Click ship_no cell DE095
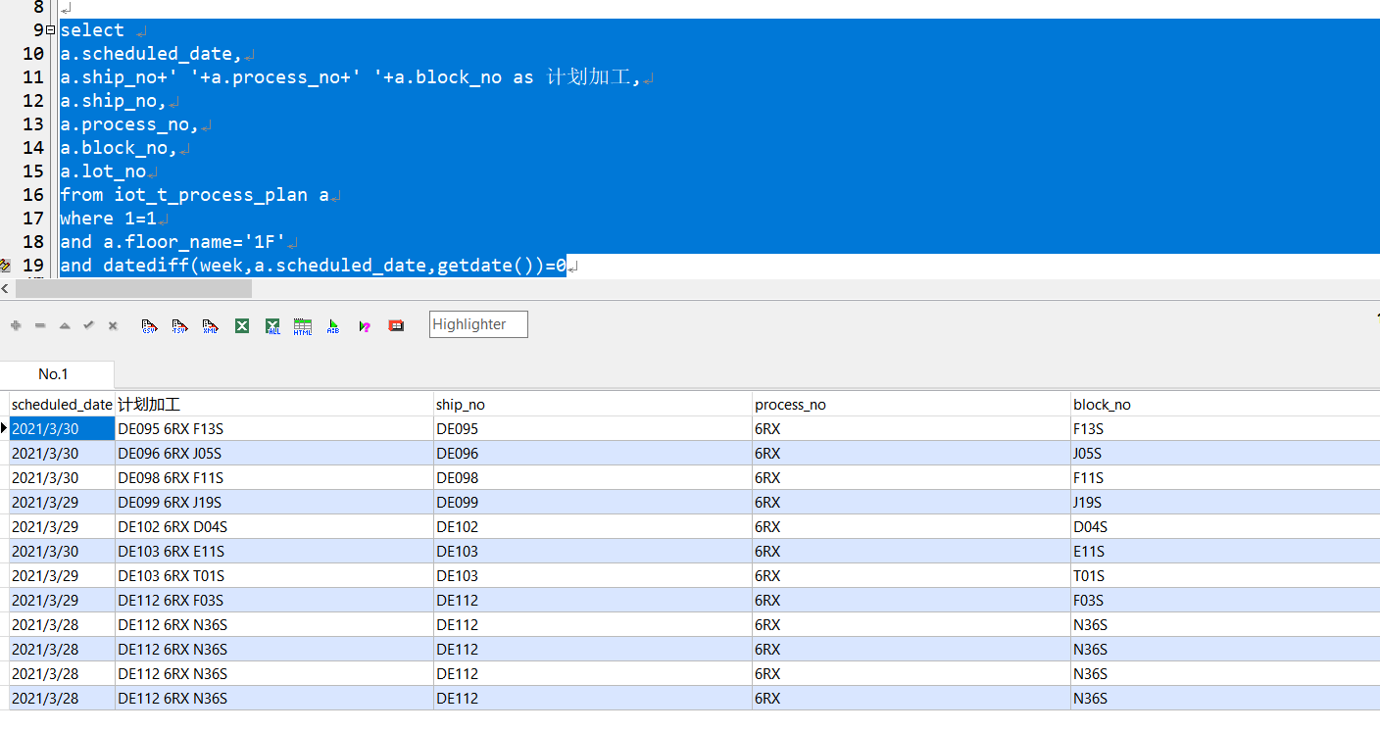Viewport: 1380px width, 732px height. pyautogui.click(x=593, y=428)
